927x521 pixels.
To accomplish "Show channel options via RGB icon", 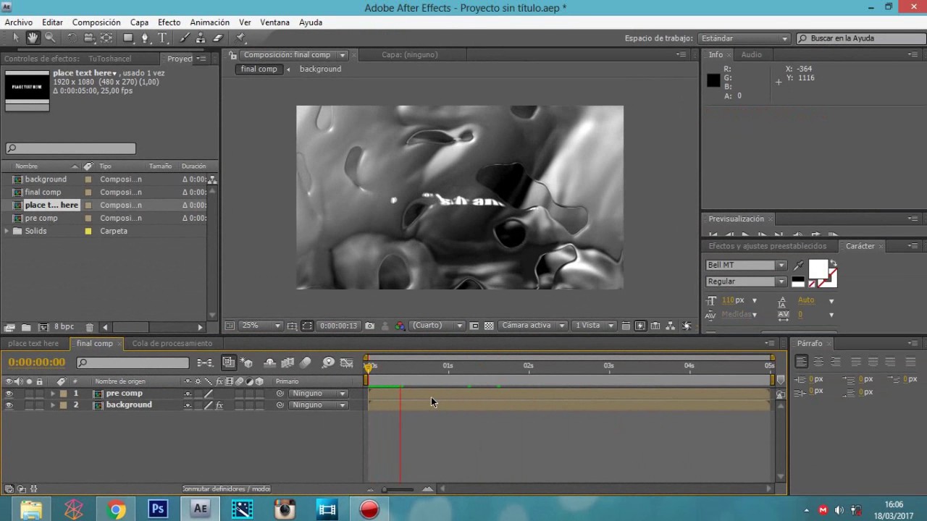I will point(400,326).
